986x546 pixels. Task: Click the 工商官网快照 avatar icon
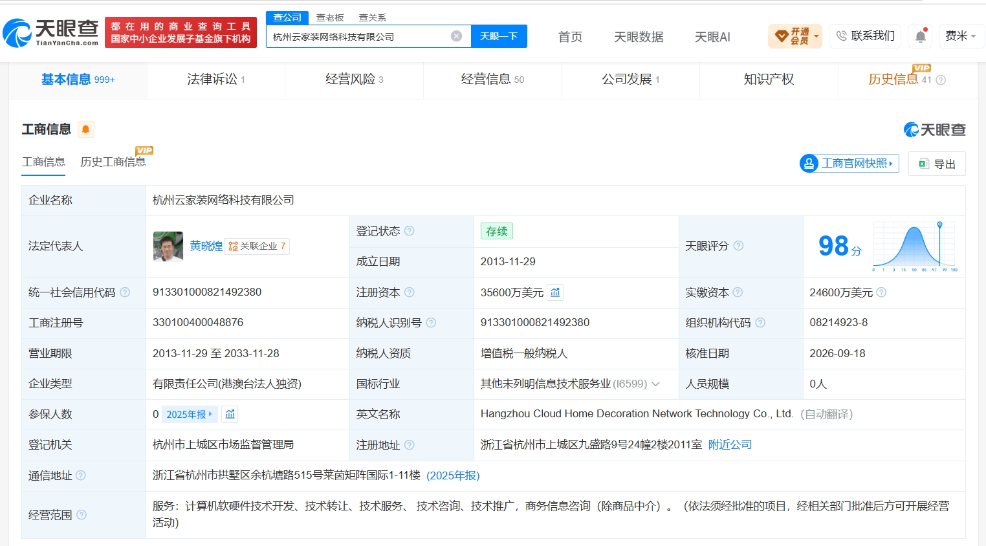tap(809, 164)
